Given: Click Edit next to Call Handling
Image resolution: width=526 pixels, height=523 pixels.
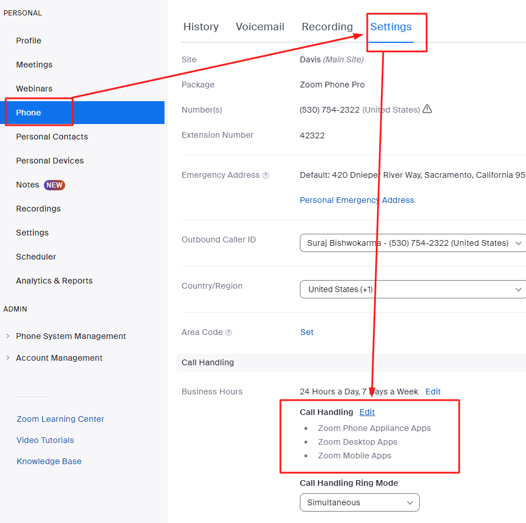Looking at the screenshot, I should 367,412.
